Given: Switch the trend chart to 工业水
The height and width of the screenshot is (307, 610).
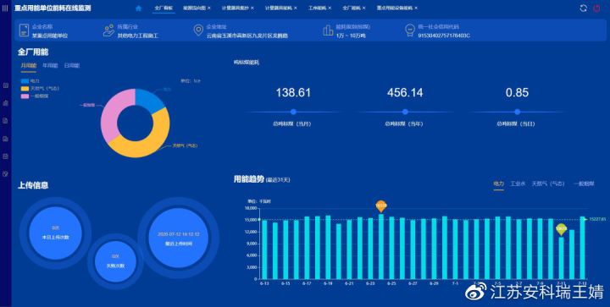Looking at the screenshot, I should (518, 184).
